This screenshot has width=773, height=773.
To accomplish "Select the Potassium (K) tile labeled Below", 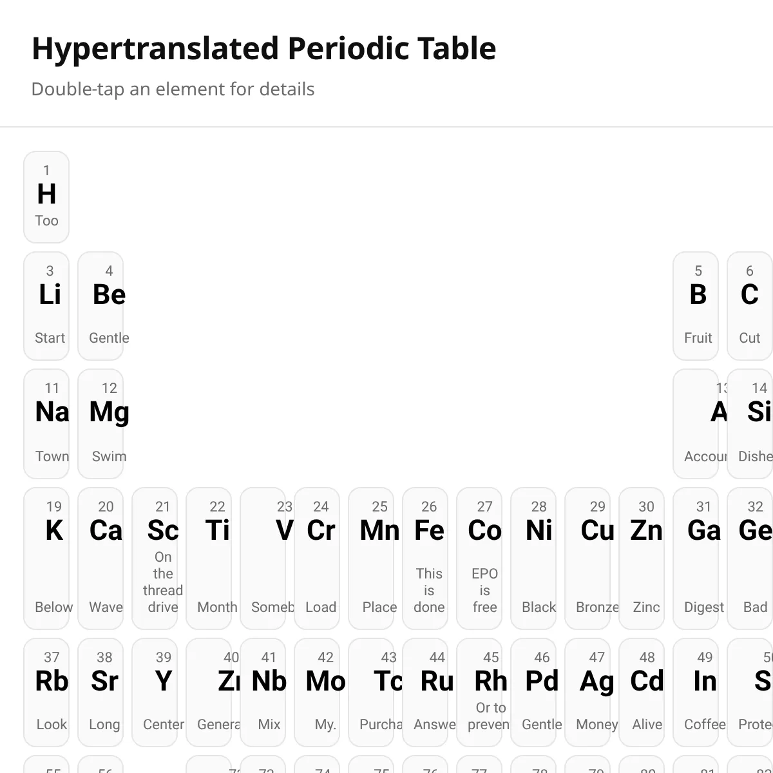I will (46, 558).
